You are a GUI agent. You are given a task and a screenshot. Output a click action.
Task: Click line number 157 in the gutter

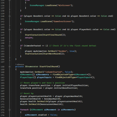(x=2, y=62)
